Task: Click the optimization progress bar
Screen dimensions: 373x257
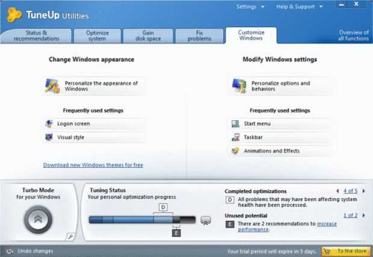Action: (142, 220)
